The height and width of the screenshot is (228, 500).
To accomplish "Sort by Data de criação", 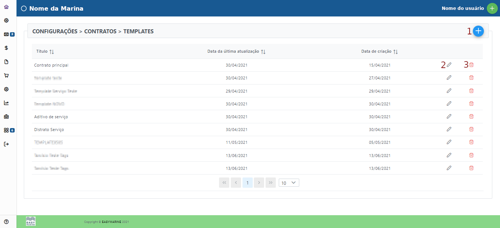I will 395,52.
